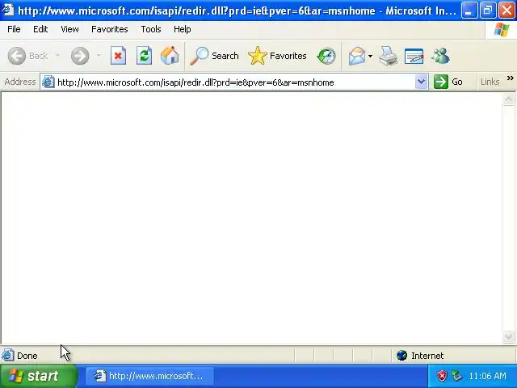The image size is (517, 388).
Task: Open the File menu
Action: point(14,29)
